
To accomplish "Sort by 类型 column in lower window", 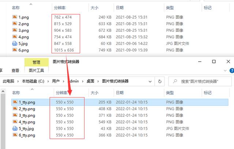I will click(170, 93).
